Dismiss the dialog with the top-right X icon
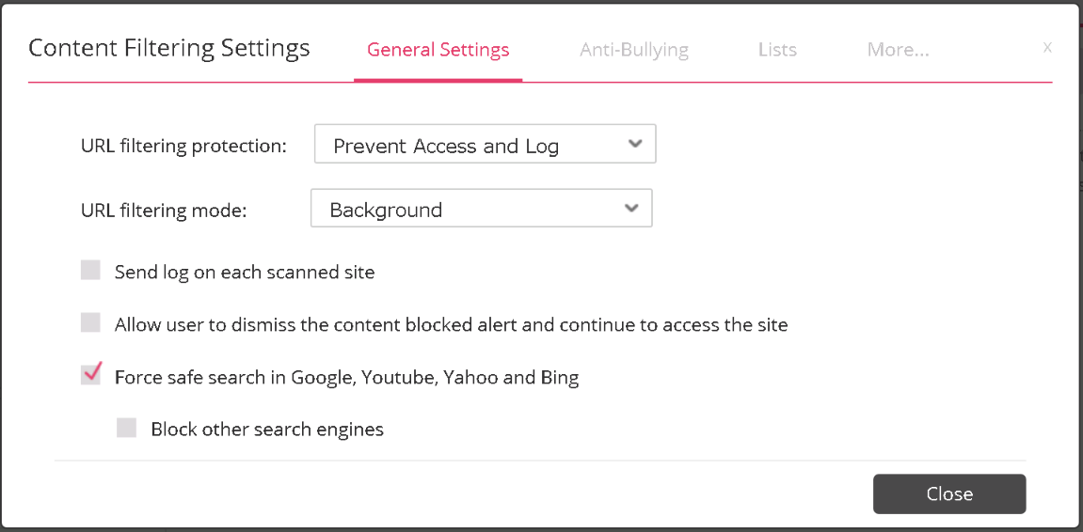Viewport: 1083px width, 532px height. 1047,48
